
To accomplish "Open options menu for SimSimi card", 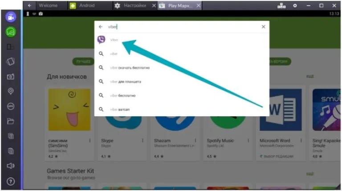I will (90, 141).
